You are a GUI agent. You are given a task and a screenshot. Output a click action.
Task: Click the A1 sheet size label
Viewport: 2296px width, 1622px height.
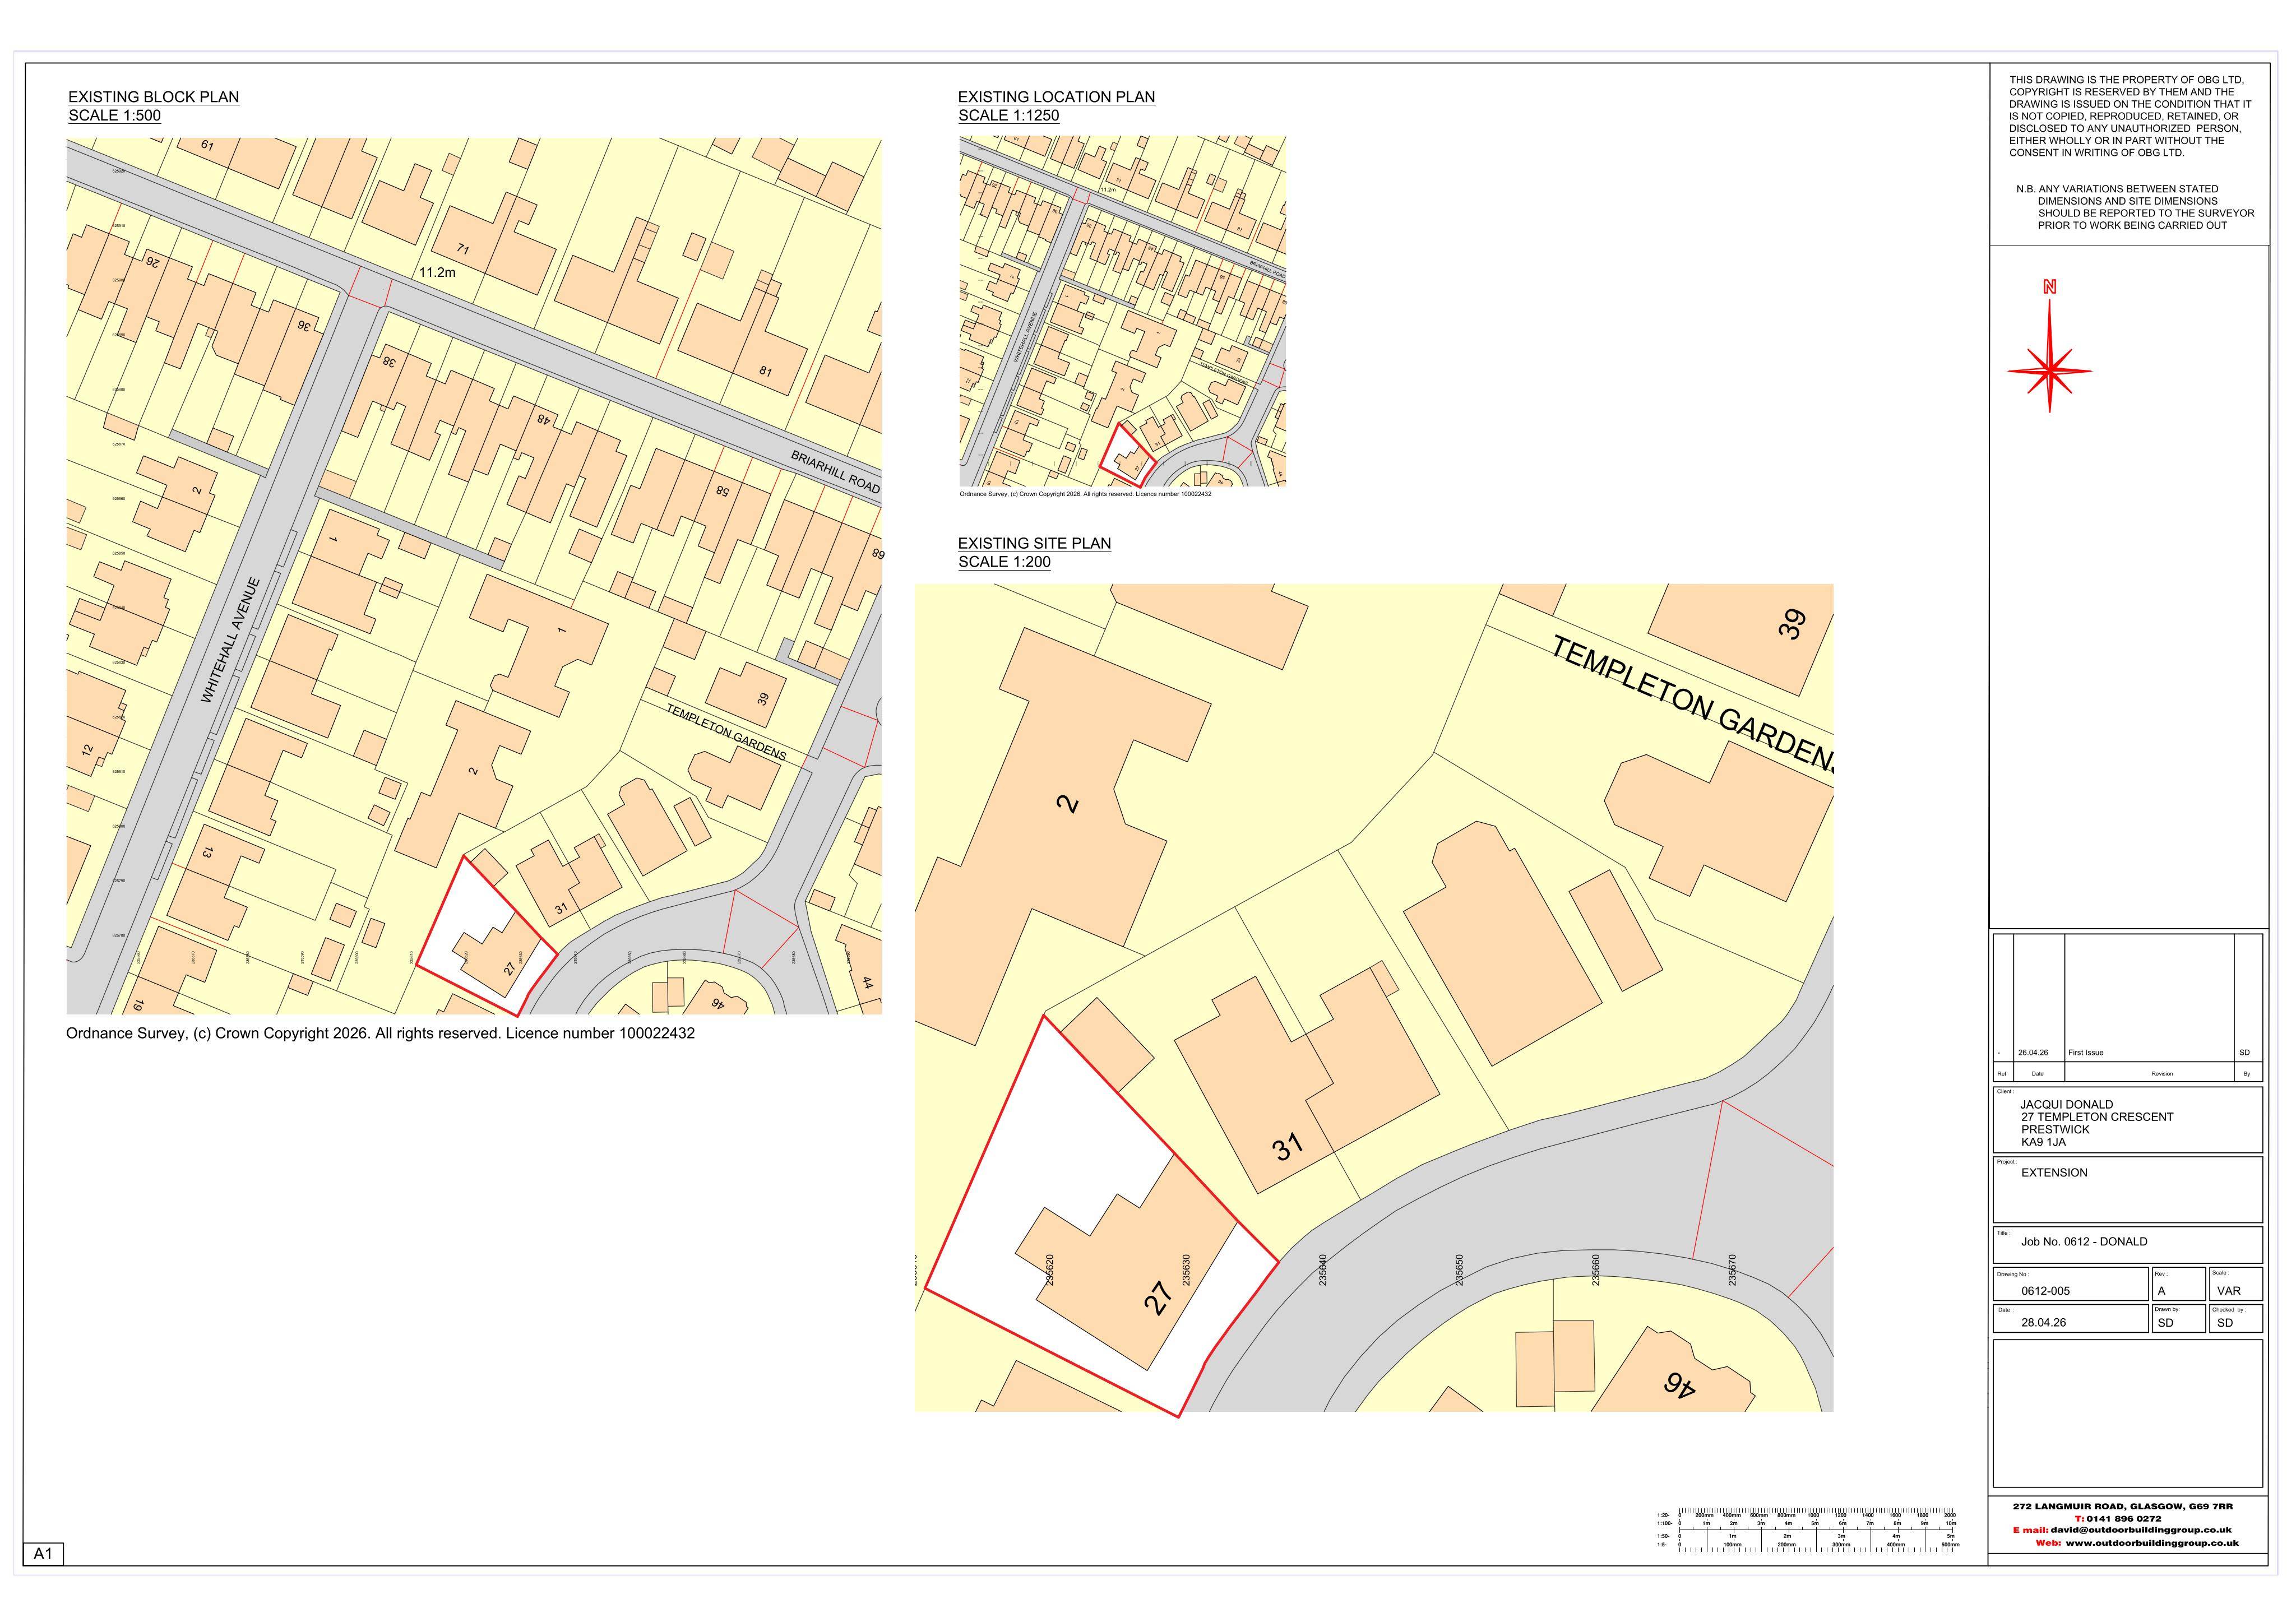click(43, 1554)
